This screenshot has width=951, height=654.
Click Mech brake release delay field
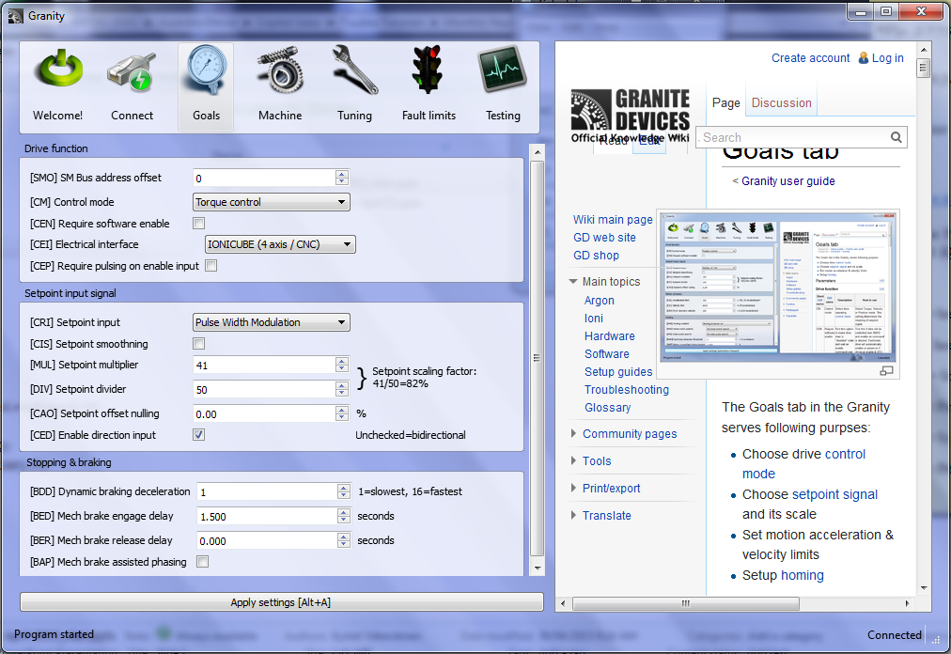point(268,540)
